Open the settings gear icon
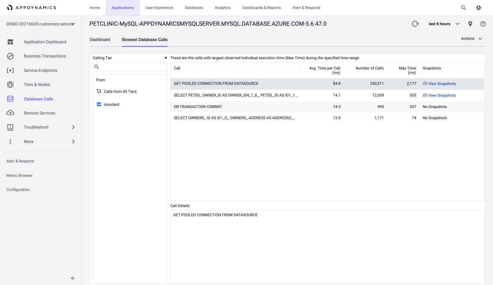The width and height of the screenshot is (493, 285). click(x=479, y=8)
